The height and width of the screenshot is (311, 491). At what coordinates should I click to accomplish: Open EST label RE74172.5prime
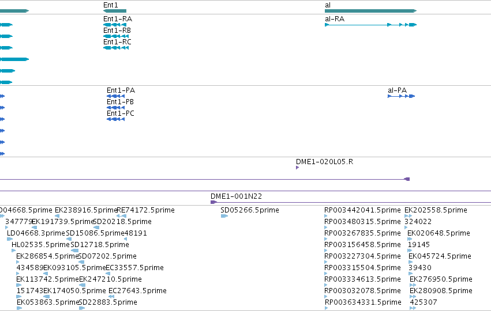tap(145, 210)
